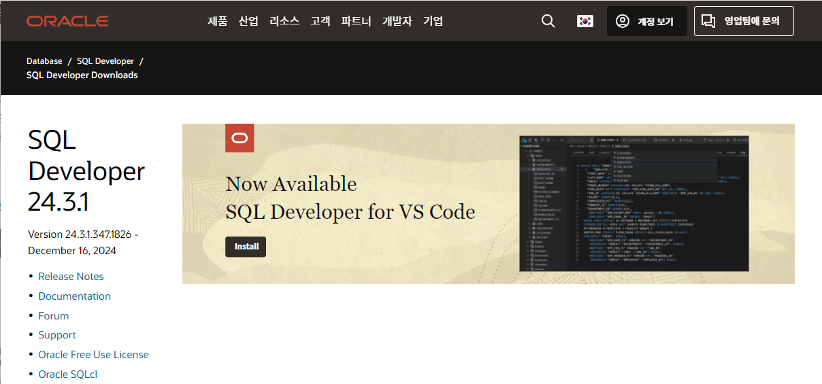
Task: Click the 계정 보기 account button
Action: (646, 21)
